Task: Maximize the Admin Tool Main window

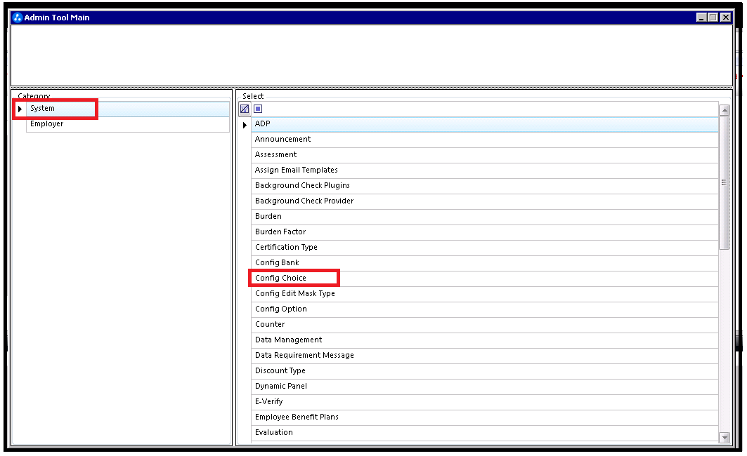Action: 713,18
